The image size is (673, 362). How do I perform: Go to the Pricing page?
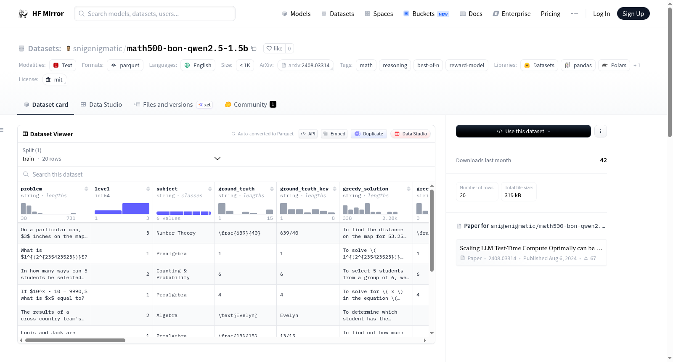pos(551,14)
